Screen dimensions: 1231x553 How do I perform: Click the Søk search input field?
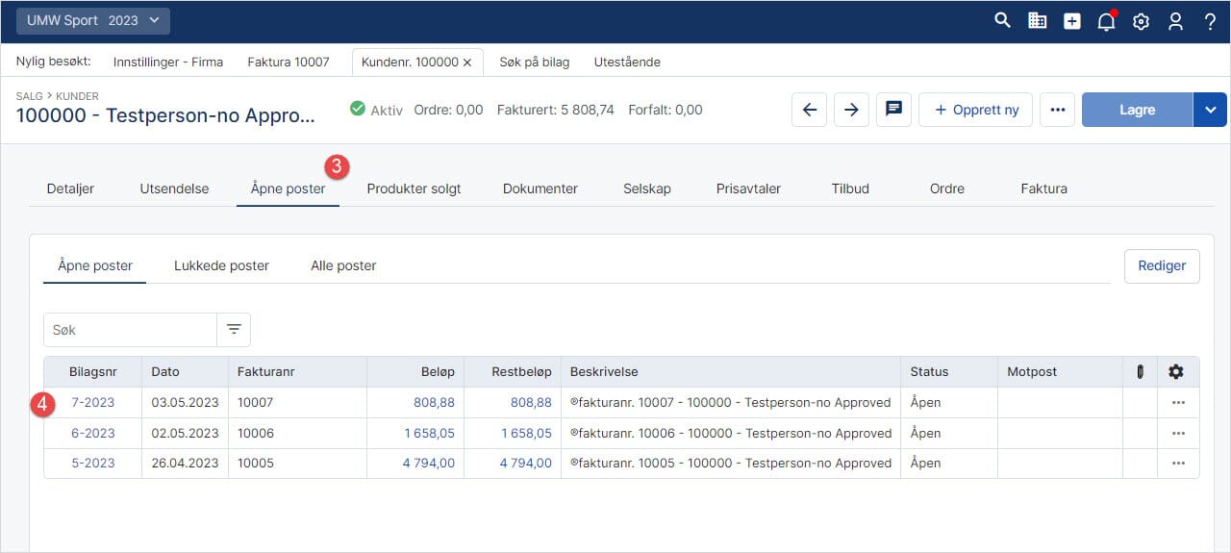(x=130, y=330)
